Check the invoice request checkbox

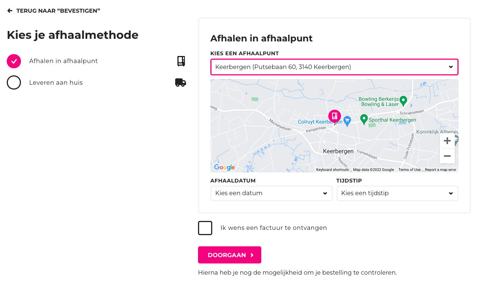(x=205, y=228)
